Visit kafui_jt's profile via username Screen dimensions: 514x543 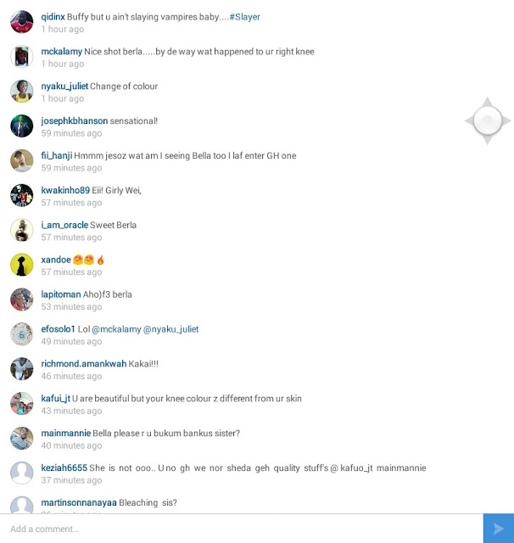(x=56, y=399)
